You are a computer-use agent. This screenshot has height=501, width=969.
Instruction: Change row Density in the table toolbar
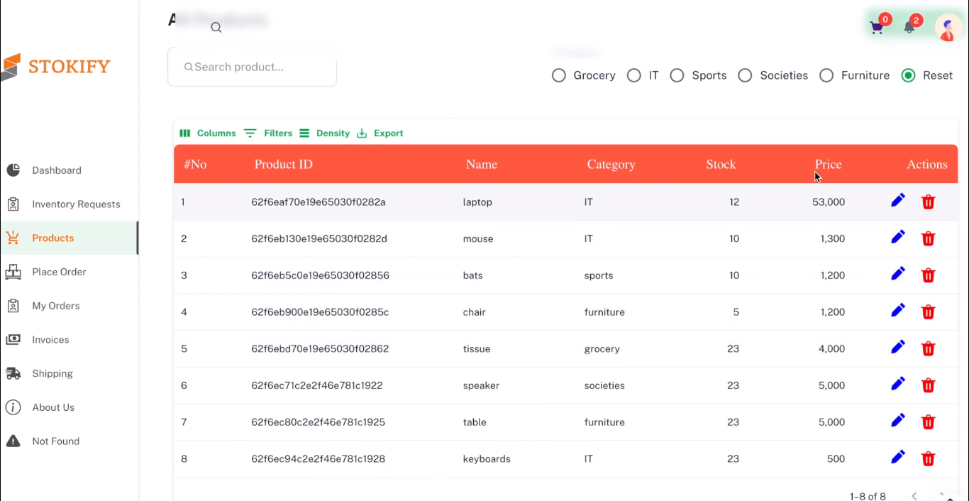324,133
